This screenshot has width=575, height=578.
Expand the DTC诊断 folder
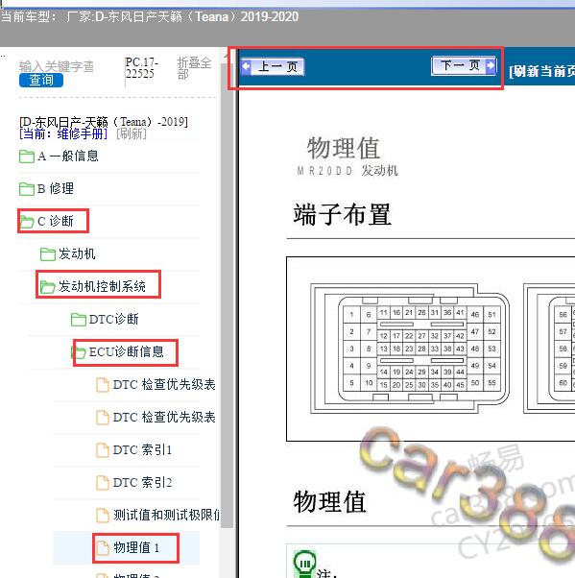[105, 319]
